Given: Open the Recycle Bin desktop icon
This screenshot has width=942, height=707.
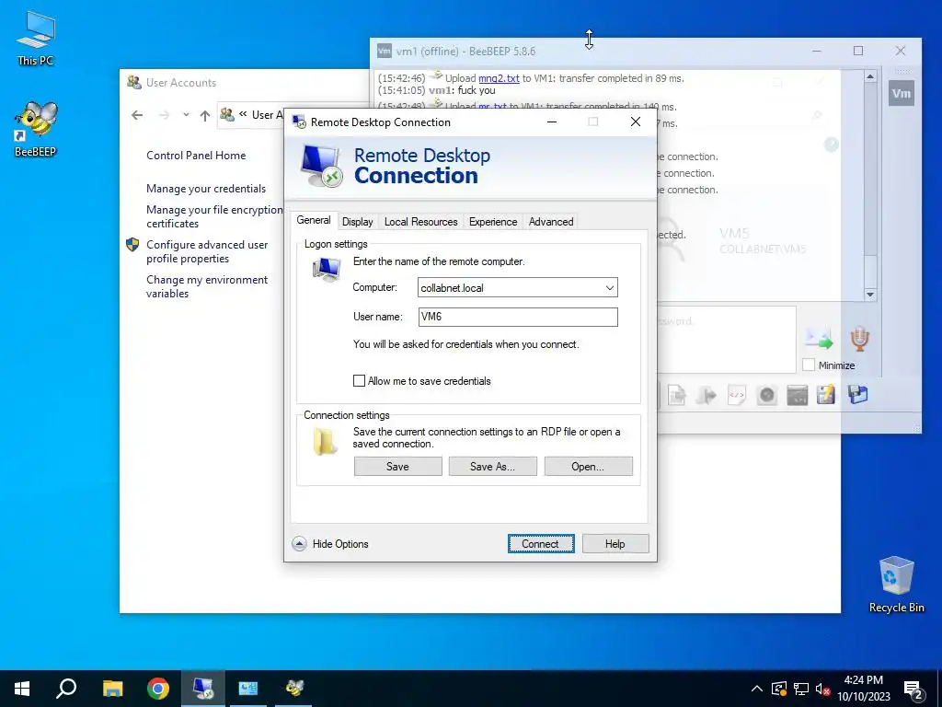Looking at the screenshot, I should pyautogui.click(x=896, y=585).
